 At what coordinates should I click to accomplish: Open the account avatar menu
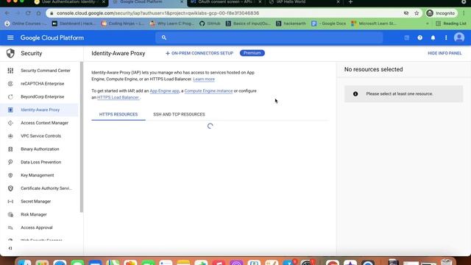(x=459, y=38)
